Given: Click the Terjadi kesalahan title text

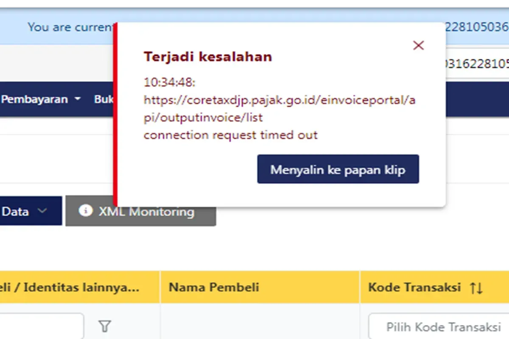Looking at the screenshot, I should click(x=208, y=56).
